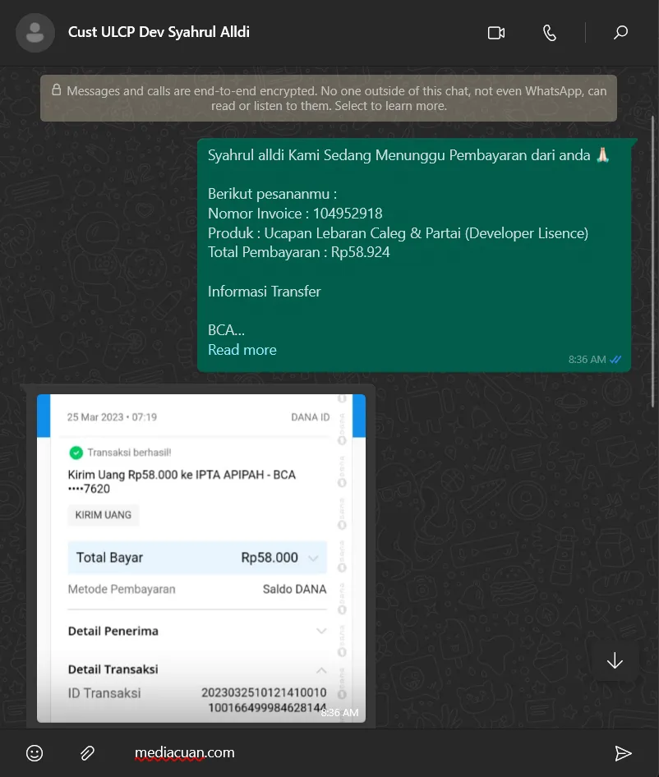This screenshot has width=659, height=777.
Task: Open the contact profile avatar
Action: point(35,33)
